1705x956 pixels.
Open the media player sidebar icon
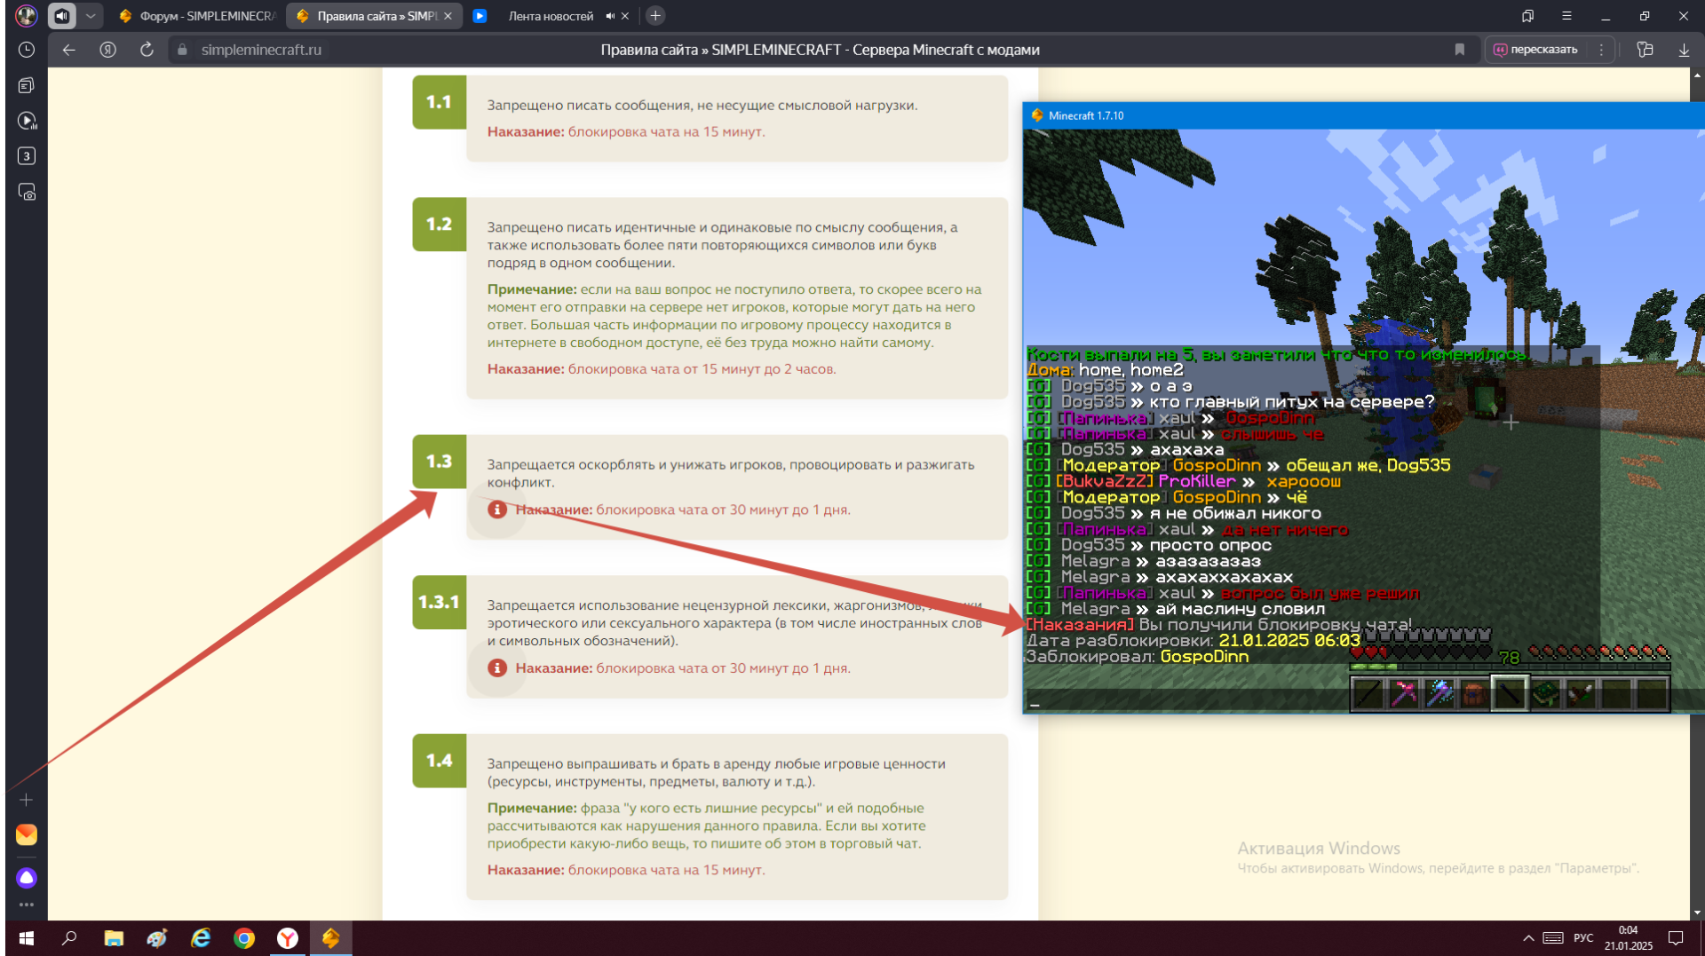pos(27,121)
